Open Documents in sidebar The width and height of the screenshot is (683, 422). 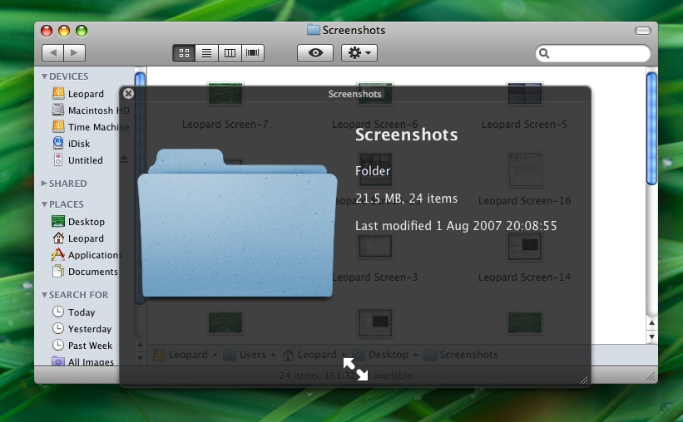(86, 271)
